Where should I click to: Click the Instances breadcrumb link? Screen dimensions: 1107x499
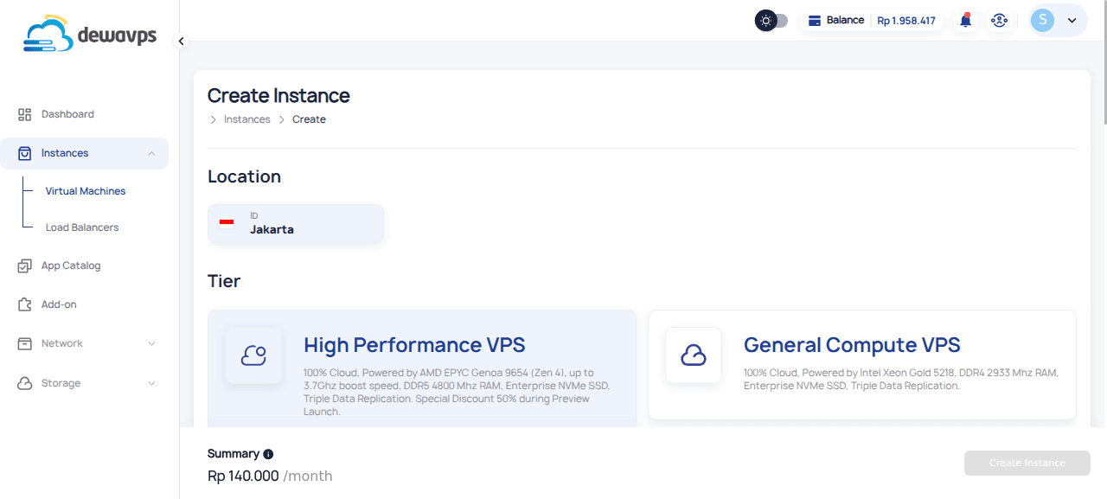246,119
